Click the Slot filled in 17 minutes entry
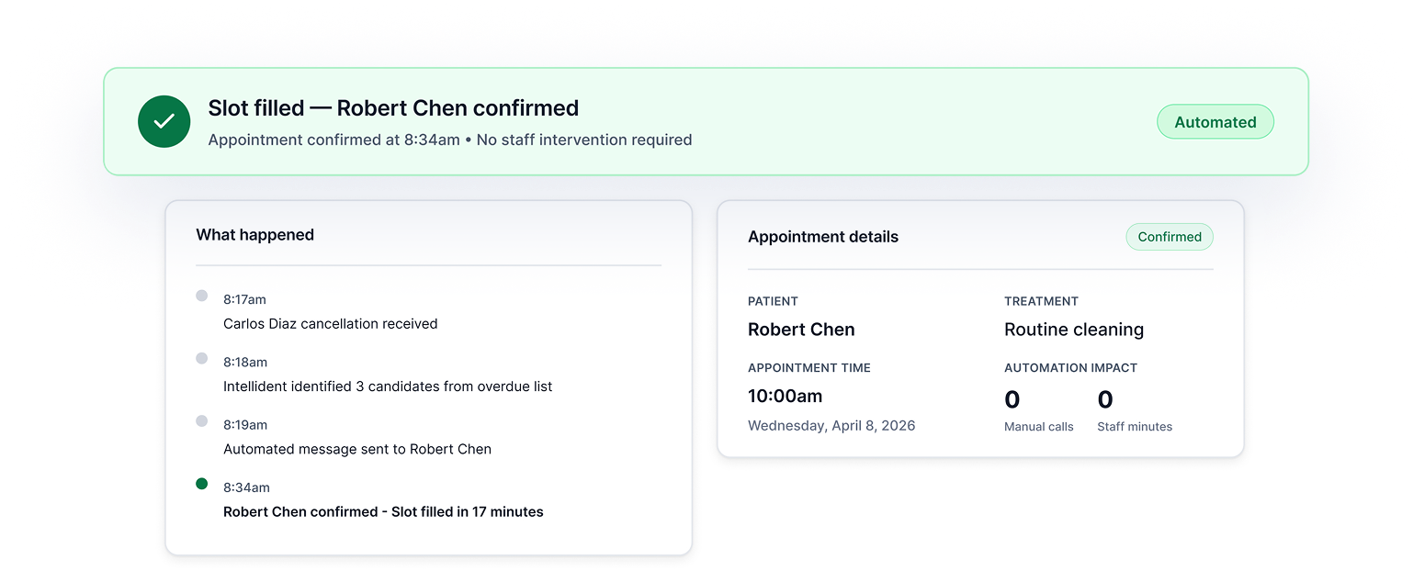Screen dimensions: 1413x571 383,511
